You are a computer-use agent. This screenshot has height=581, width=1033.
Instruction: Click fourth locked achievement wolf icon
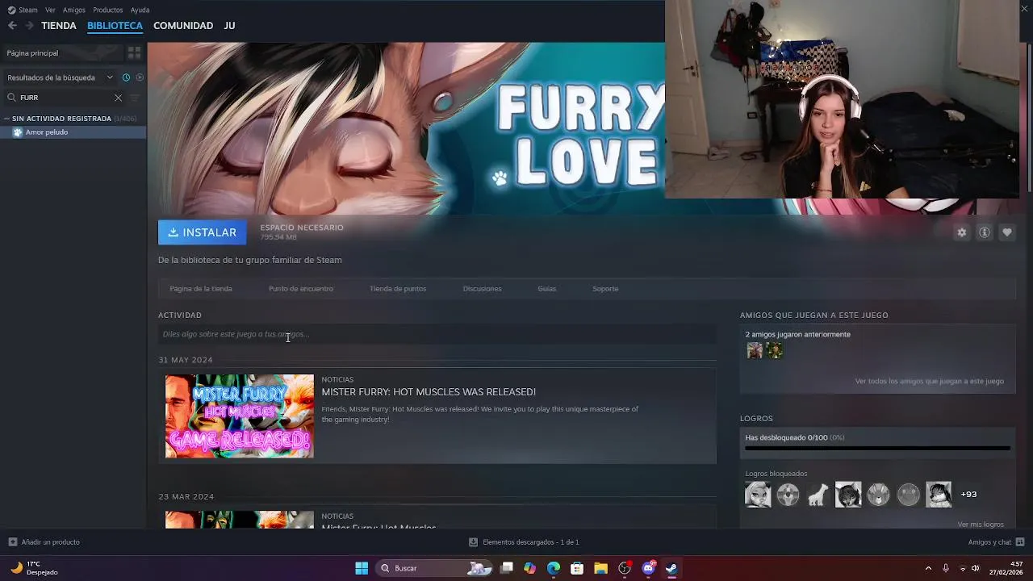(848, 494)
